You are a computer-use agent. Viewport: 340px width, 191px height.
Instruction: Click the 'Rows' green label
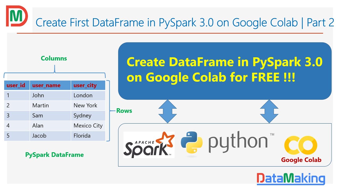tap(124, 111)
